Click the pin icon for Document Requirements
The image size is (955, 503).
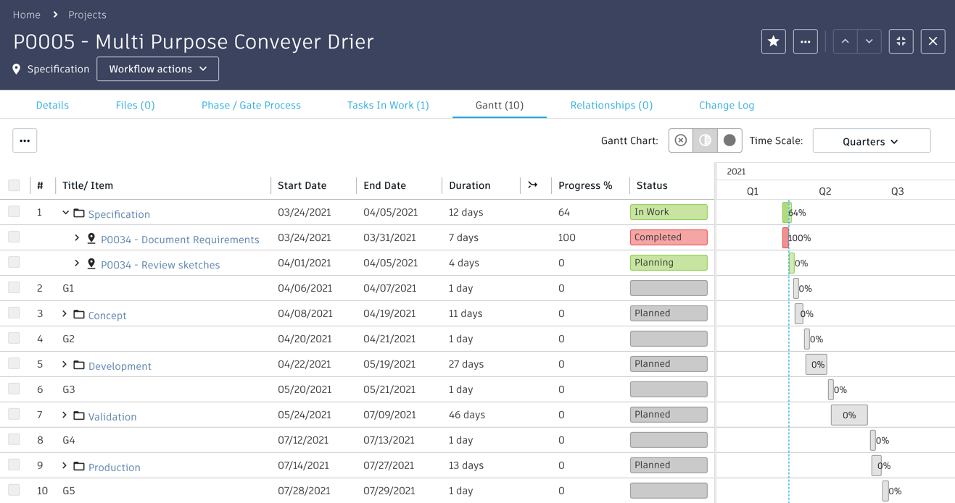pos(91,238)
